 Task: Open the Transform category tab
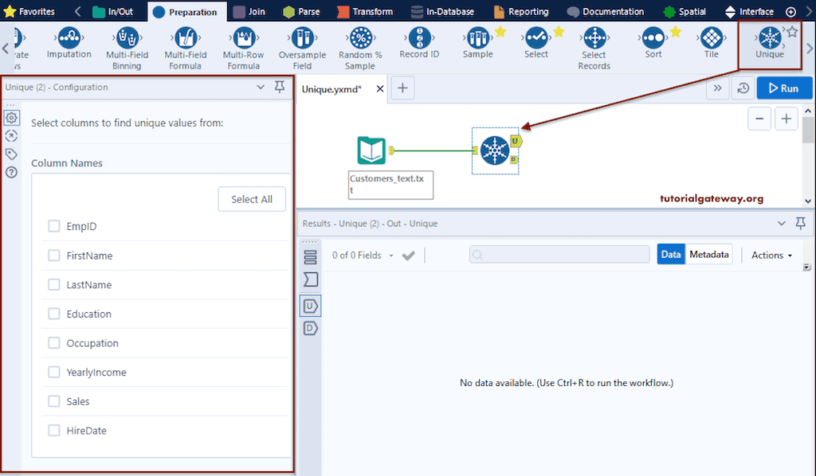(x=365, y=11)
